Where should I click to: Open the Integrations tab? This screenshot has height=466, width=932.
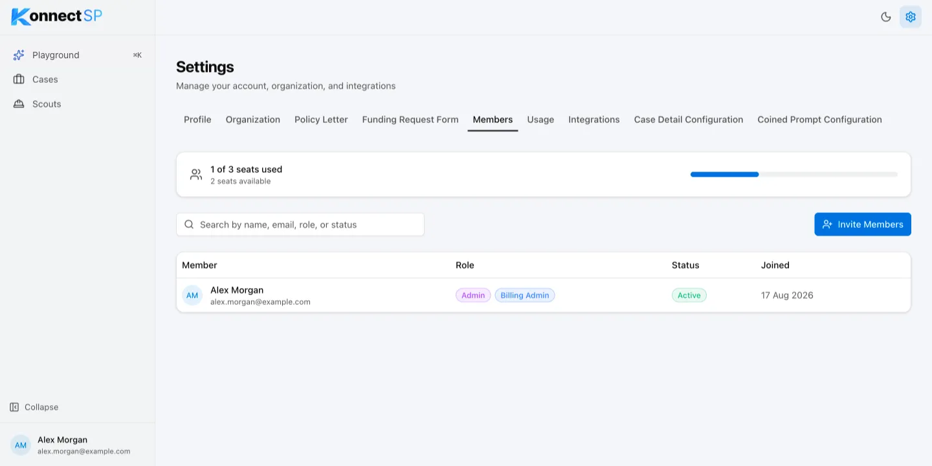pyautogui.click(x=594, y=120)
